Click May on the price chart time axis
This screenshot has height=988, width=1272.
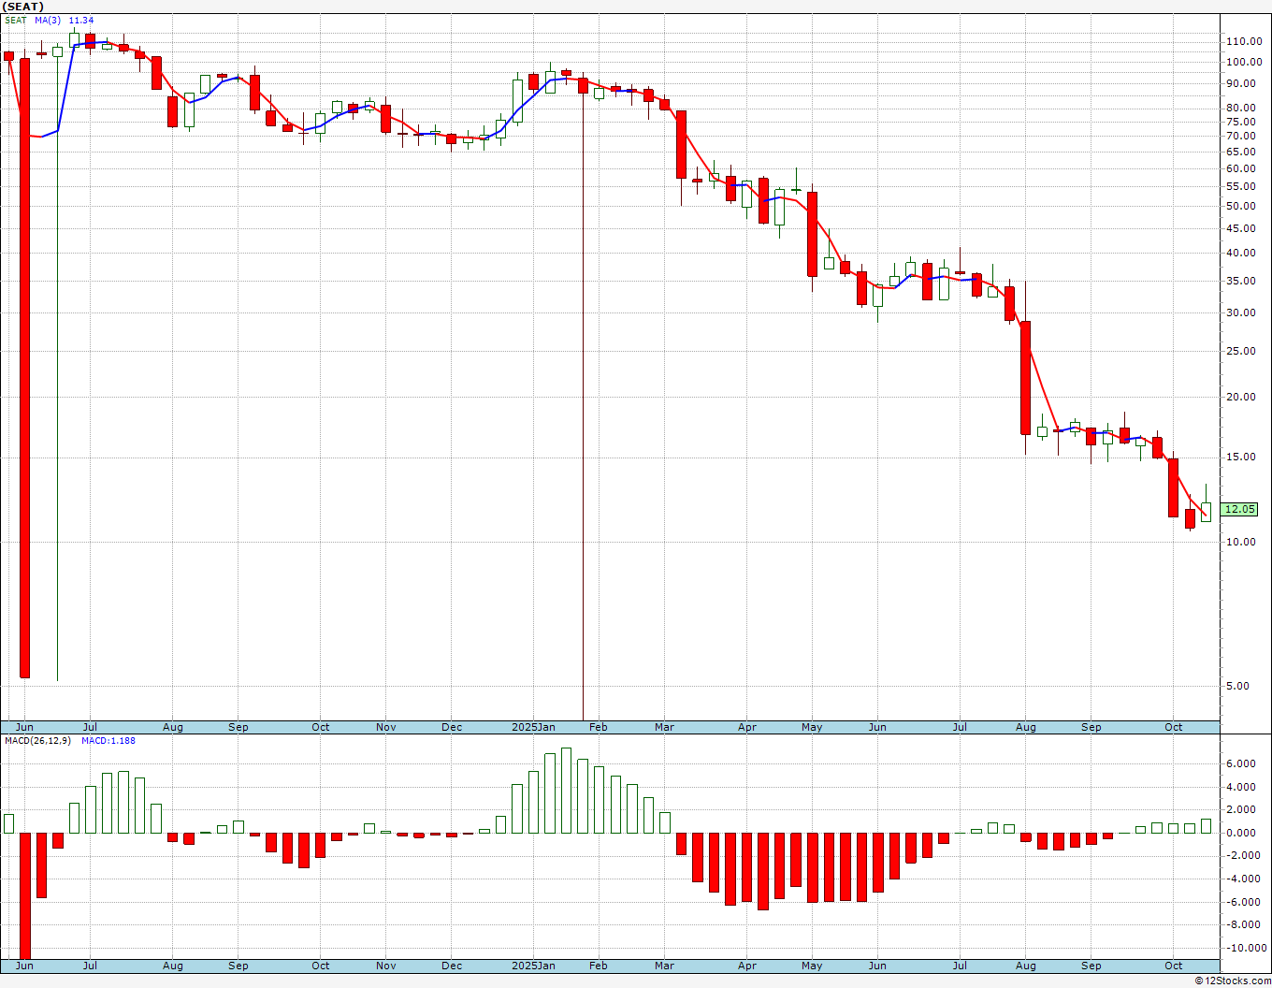coord(812,727)
